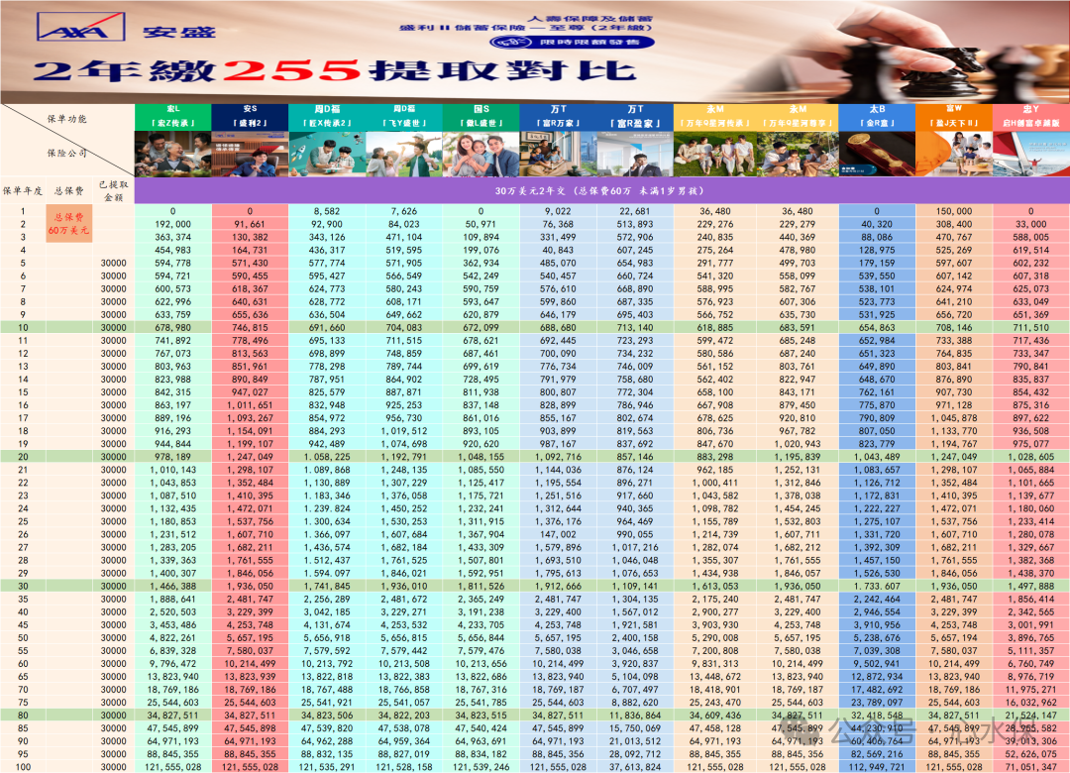The image size is (1070, 773).
Task: Select the value 8,582 in row 1
Action: (x=327, y=211)
